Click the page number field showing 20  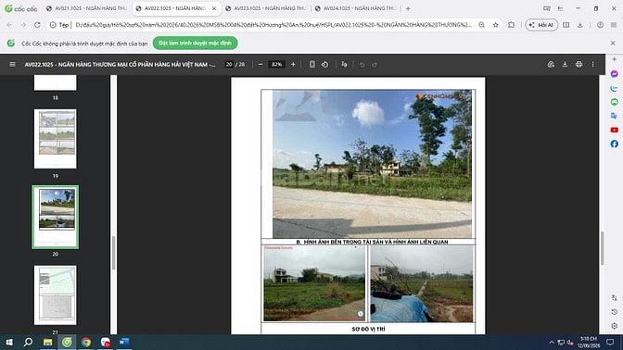(x=229, y=64)
